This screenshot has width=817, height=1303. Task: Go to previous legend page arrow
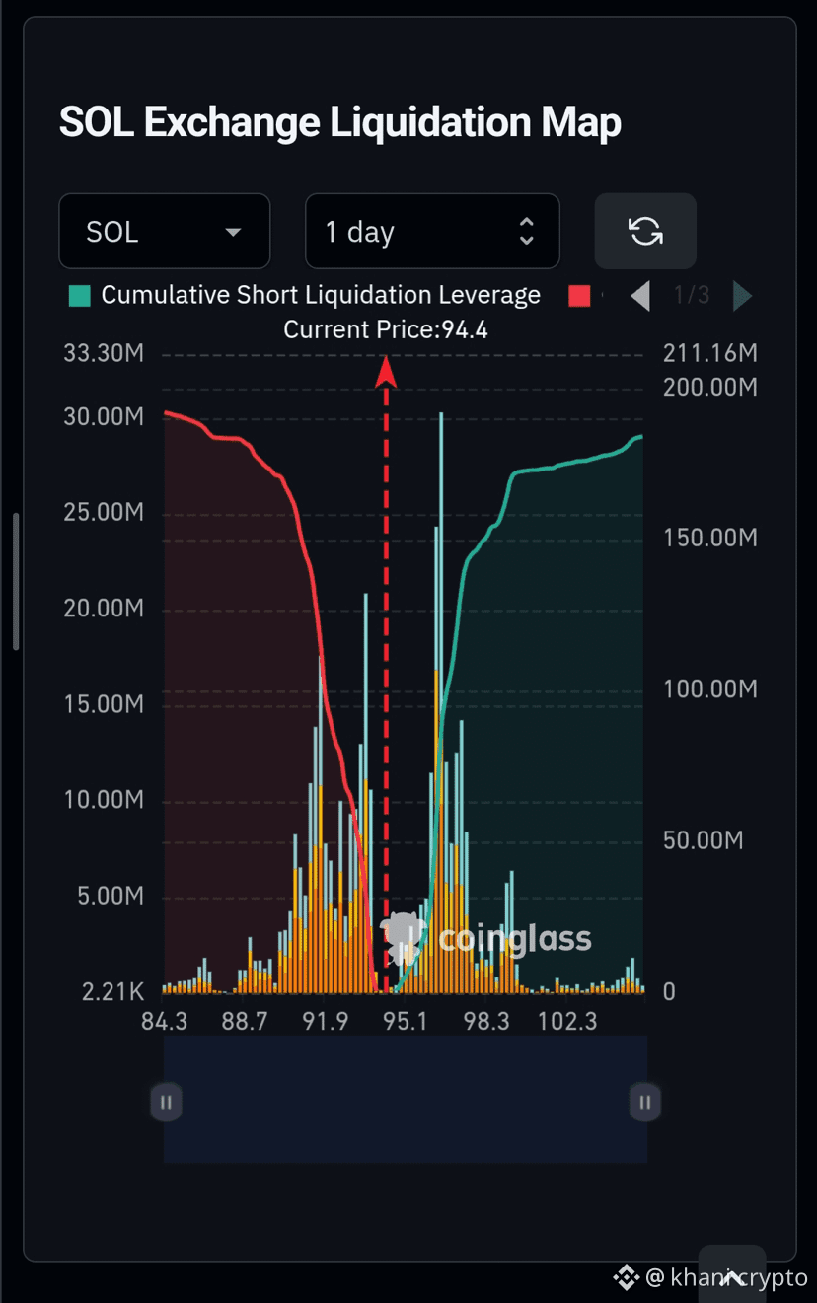[640, 296]
